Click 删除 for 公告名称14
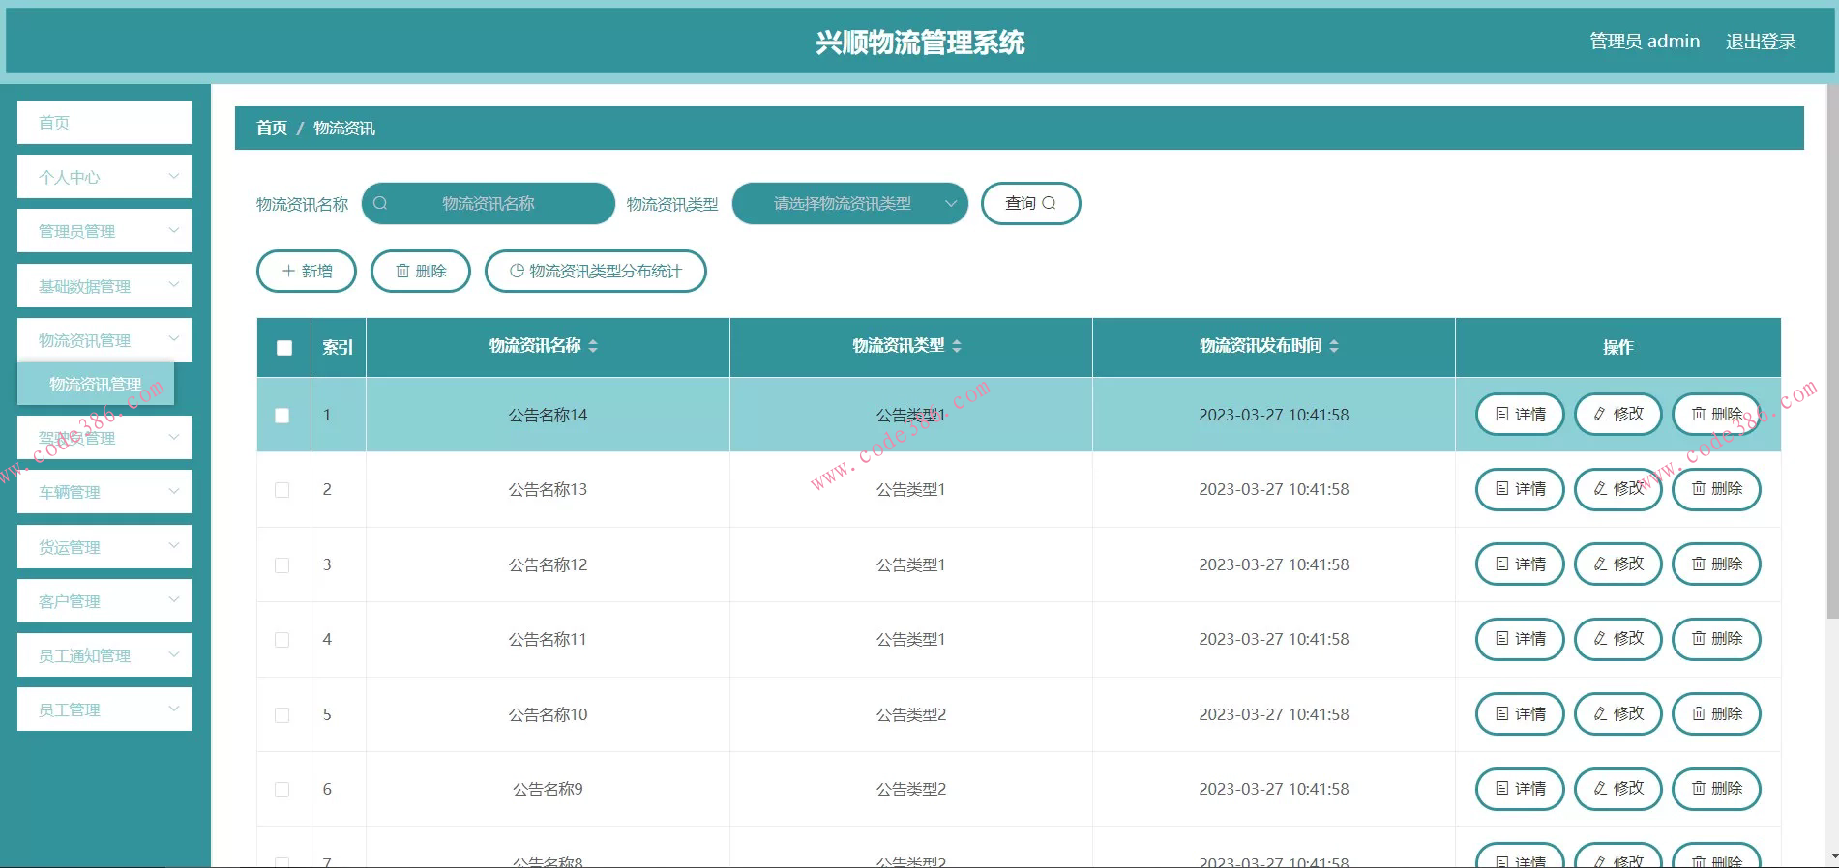Screen dimensions: 1839x868 (x=1716, y=415)
